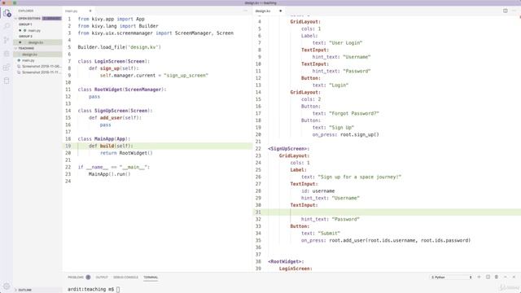The image size is (521, 293).
Task: Open more actions for left editor group
Action: (x=246, y=11)
